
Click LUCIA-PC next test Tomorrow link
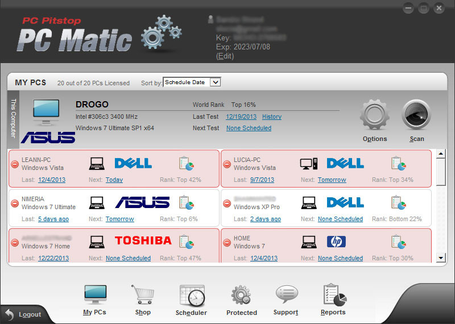pos(332,180)
